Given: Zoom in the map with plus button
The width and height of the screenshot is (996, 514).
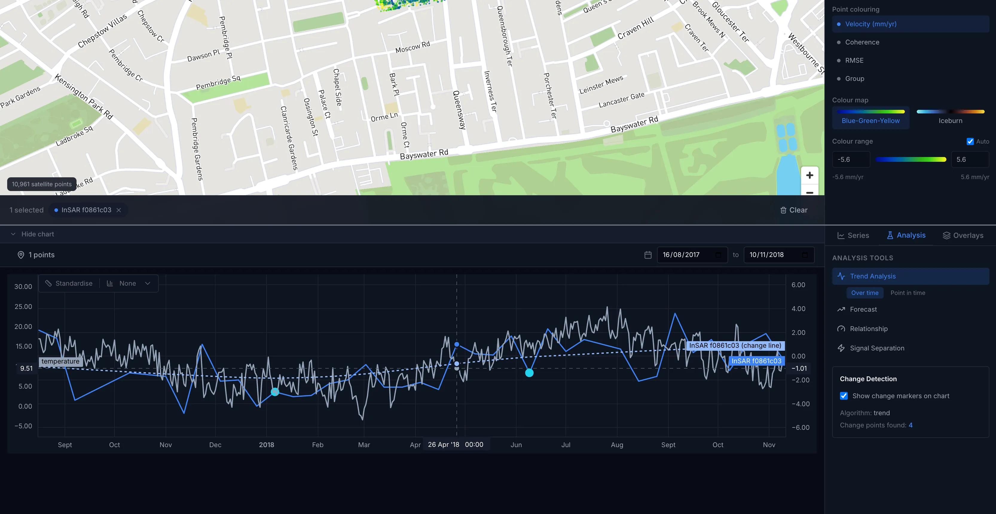Looking at the screenshot, I should (810, 175).
